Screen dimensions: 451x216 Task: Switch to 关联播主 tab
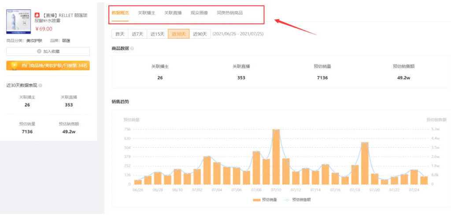[x=146, y=13]
